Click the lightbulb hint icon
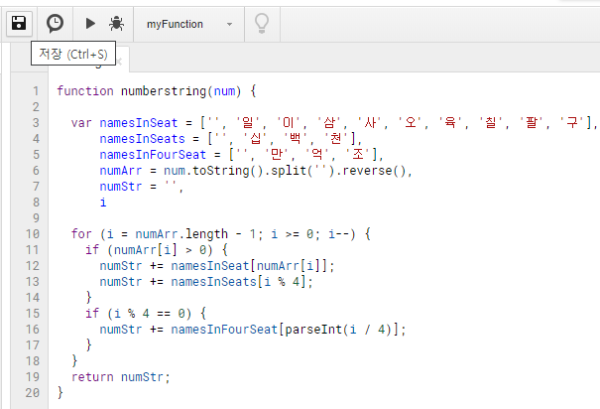Viewport: 600px width, 409px height. pyautogui.click(x=262, y=24)
